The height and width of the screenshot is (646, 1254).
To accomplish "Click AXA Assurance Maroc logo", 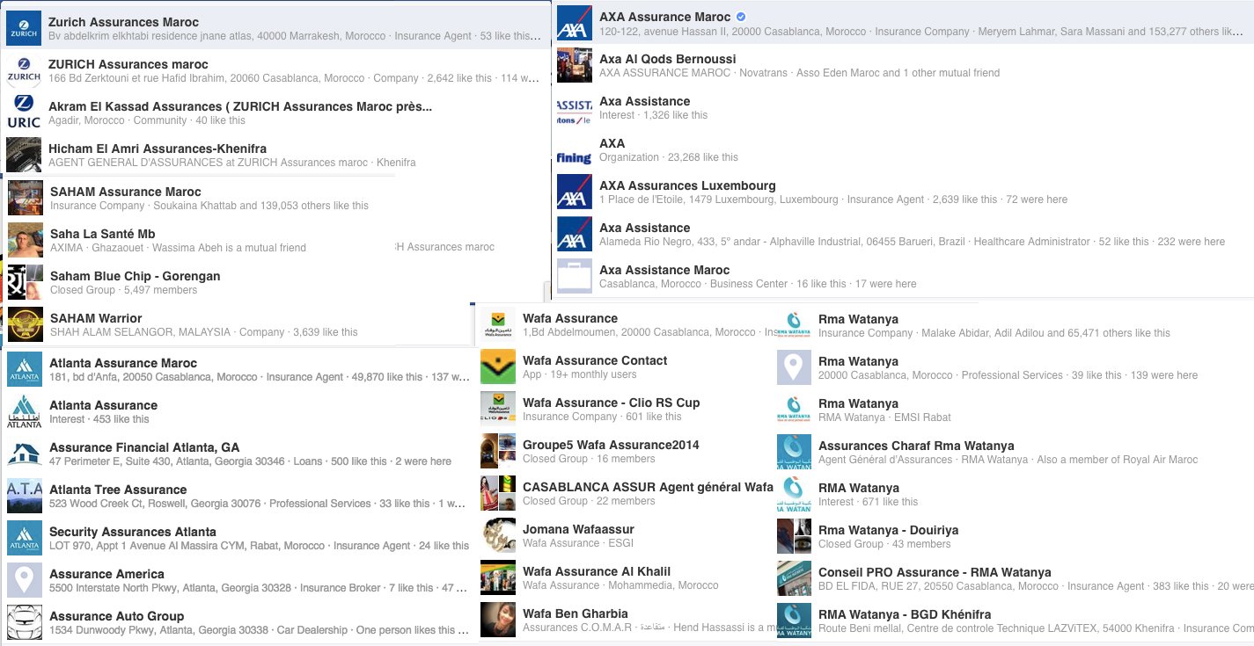I will coord(574,23).
